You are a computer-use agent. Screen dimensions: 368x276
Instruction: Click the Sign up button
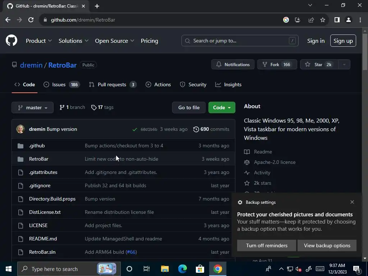343,41
